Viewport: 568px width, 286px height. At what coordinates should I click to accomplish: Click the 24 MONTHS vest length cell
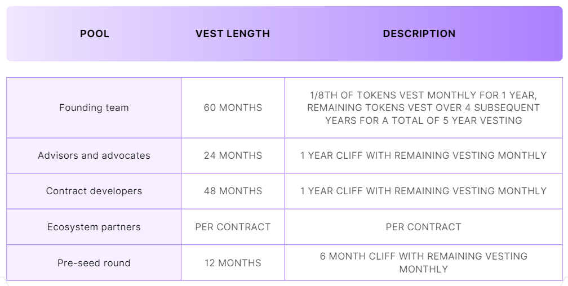[233, 155]
